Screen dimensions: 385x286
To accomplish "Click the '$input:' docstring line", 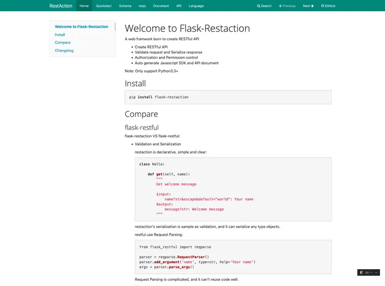I will coord(163,194).
